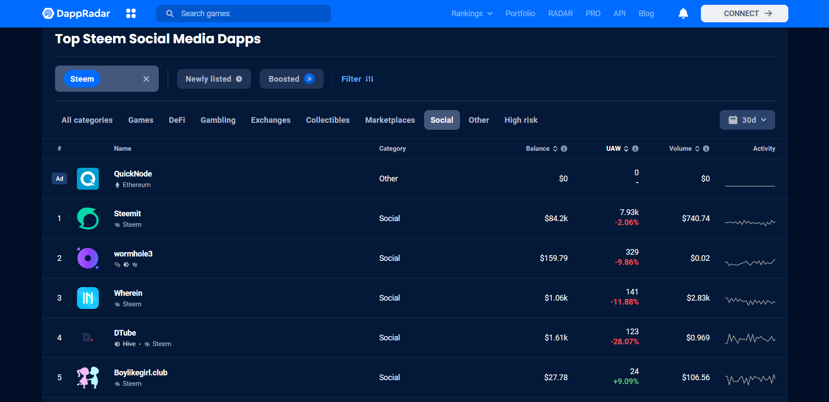The height and width of the screenshot is (402, 829).
Task: Click the Balance info icon
Action: [564, 149]
